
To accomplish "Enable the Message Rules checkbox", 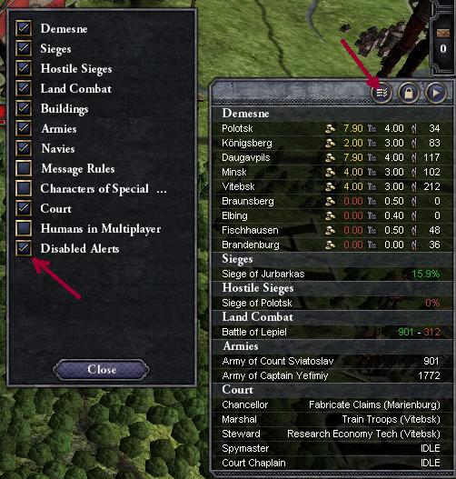I will 24,168.
